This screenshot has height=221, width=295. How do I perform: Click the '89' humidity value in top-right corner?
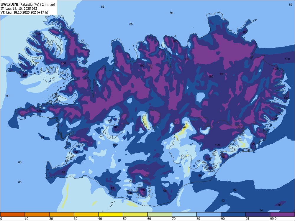(291, 5)
